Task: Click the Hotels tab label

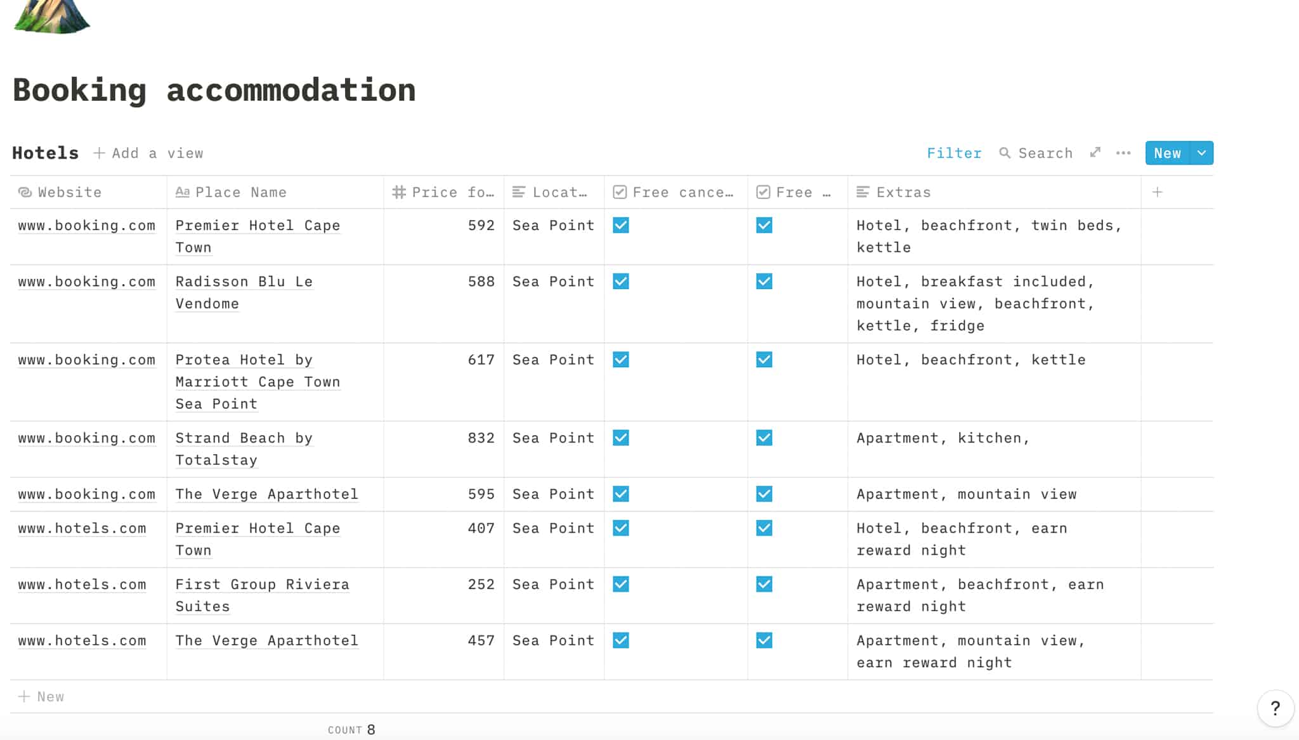Action: [x=44, y=152]
